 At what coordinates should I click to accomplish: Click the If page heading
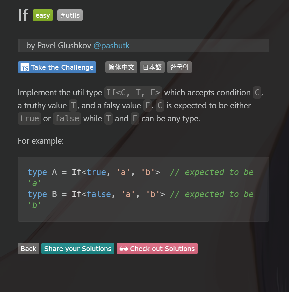(23, 15)
